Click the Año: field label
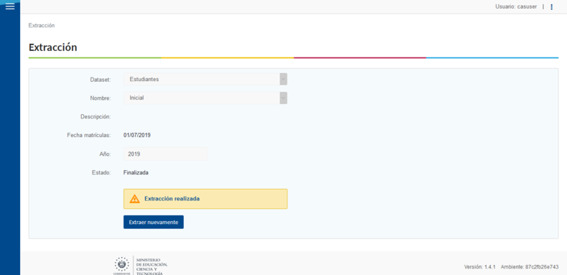The width and height of the screenshot is (567, 275). click(x=105, y=154)
